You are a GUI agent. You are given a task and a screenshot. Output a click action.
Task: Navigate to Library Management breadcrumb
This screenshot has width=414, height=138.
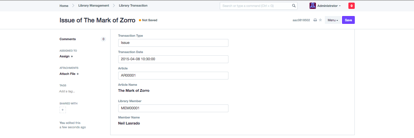coord(94,5)
